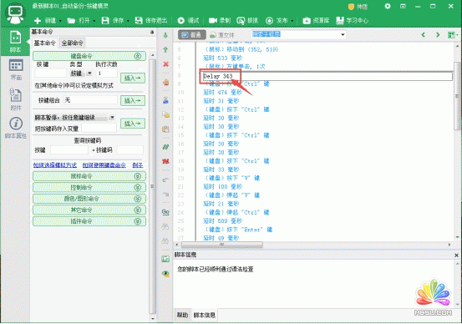The height and width of the screenshot is (324, 462).
Task: Switch to the 全部命令 tab
Action: [72, 43]
